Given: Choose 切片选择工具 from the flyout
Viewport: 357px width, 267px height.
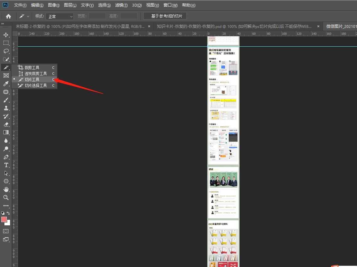Looking at the screenshot, I should (36, 85).
